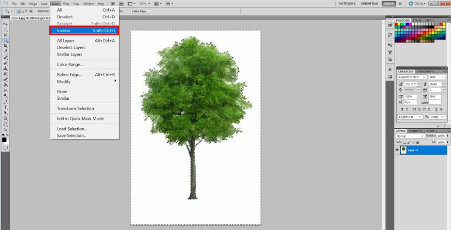Open the anti-aliasing Sharp dropdown

436,117
